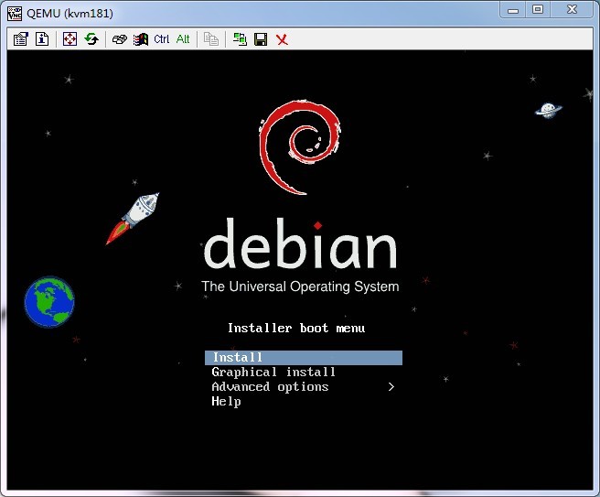The height and width of the screenshot is (497, 600).
Task: Click the grayed file transfer icon
Action: (211, 38)
